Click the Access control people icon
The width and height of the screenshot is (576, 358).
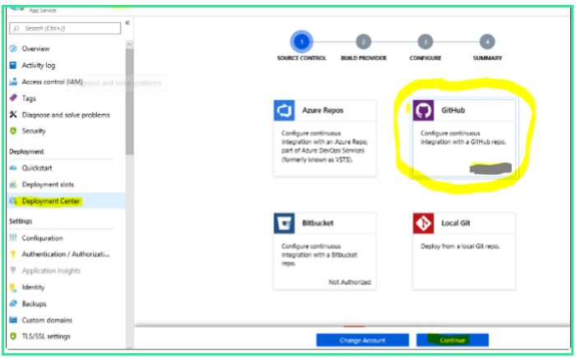(13, 82)
